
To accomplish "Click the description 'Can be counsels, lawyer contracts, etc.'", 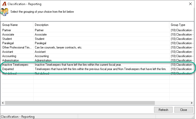I will [58, 47].
